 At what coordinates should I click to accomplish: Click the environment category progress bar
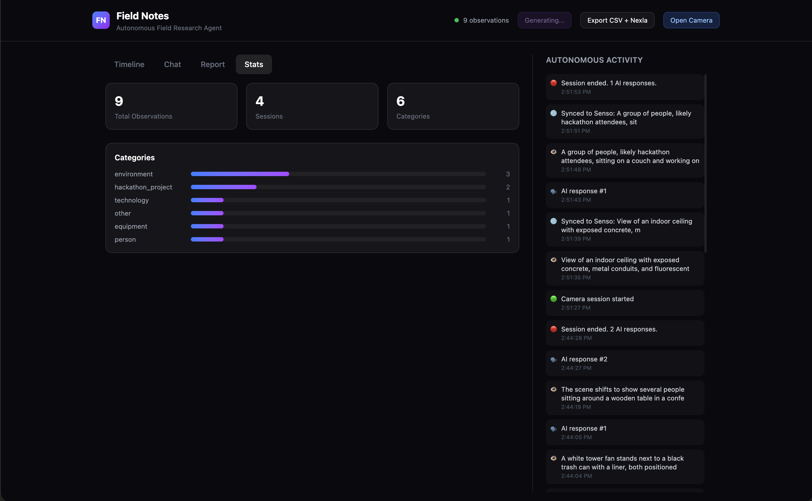338,174
